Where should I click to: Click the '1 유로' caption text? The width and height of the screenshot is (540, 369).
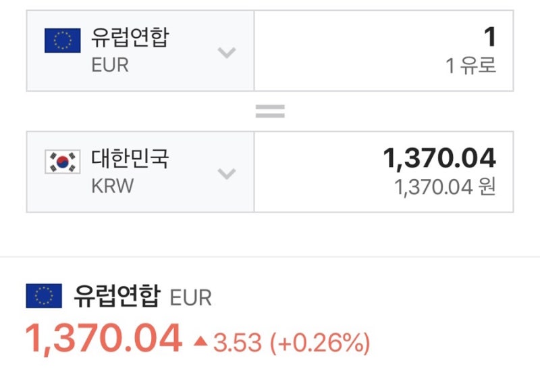(470, 66)
